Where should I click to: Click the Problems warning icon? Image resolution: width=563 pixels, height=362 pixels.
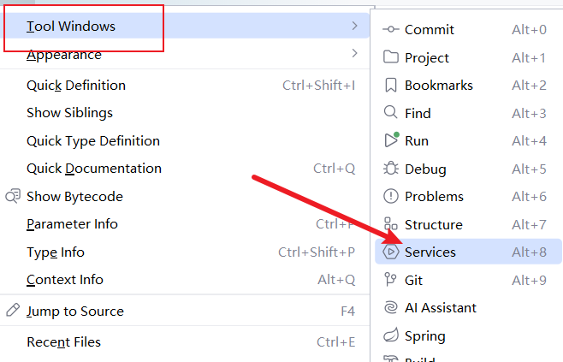391,196
